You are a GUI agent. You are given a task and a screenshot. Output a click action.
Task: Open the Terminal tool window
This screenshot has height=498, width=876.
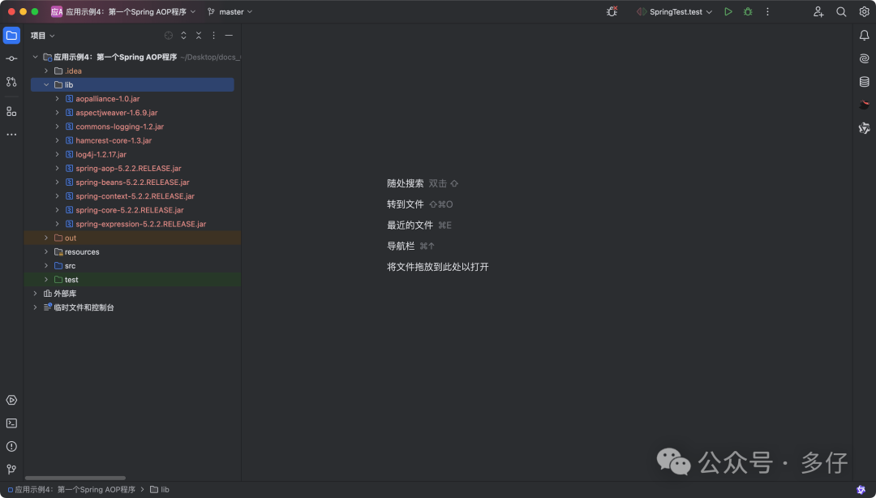(x=11, y=423)
